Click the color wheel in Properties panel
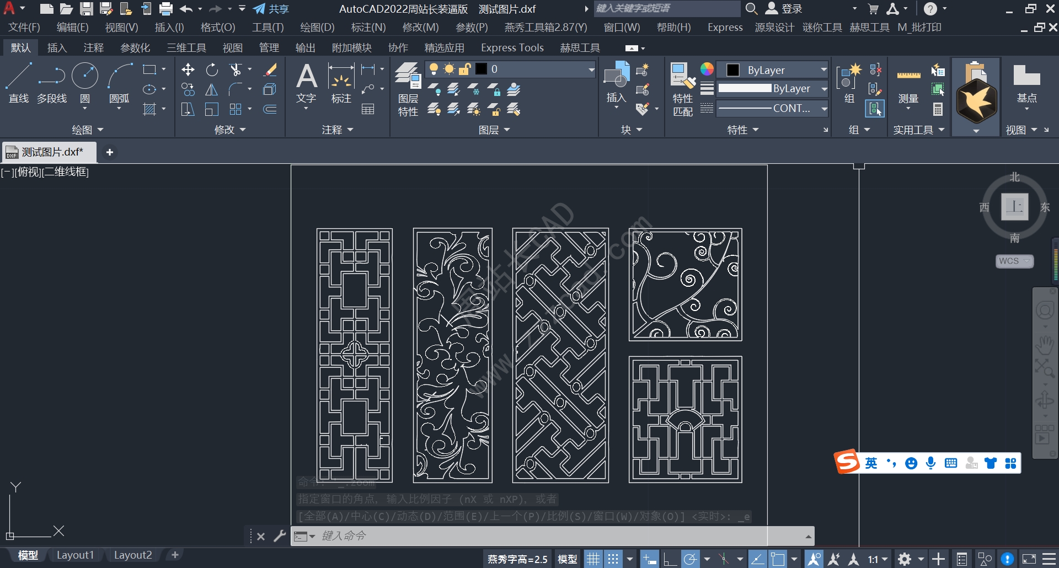The height and width of the screenshot is (568, 1059). click(707, 69)
